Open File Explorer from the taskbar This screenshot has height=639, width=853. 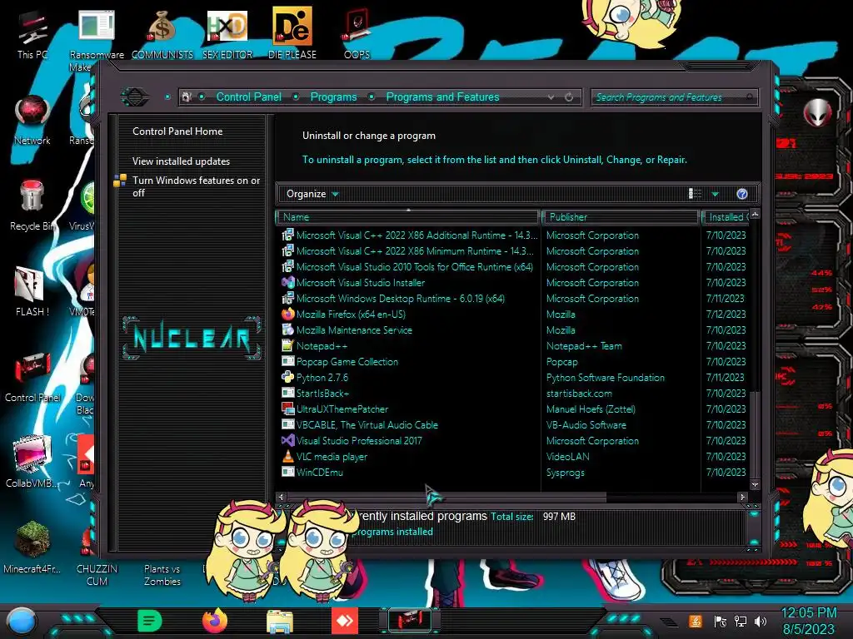click(280, 622)
